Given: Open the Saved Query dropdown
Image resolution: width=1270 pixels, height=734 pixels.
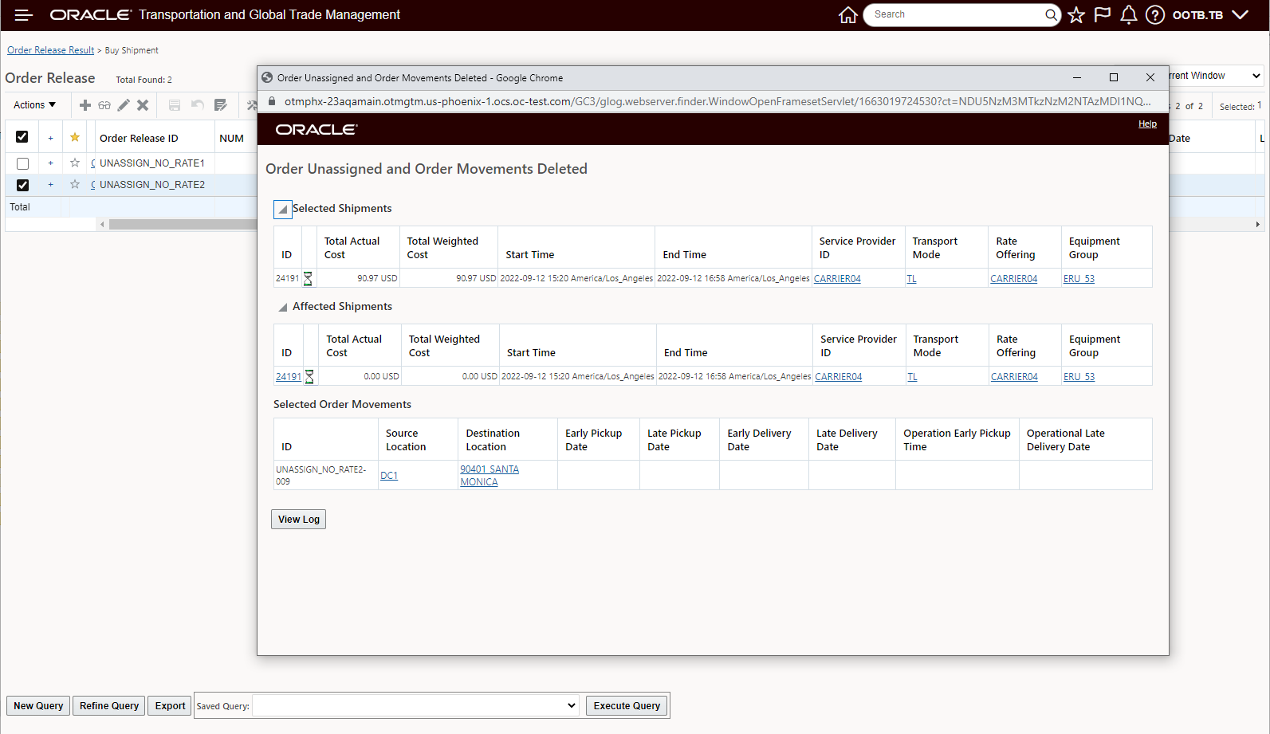Looking at the screenshot, I should click(415, 705).
